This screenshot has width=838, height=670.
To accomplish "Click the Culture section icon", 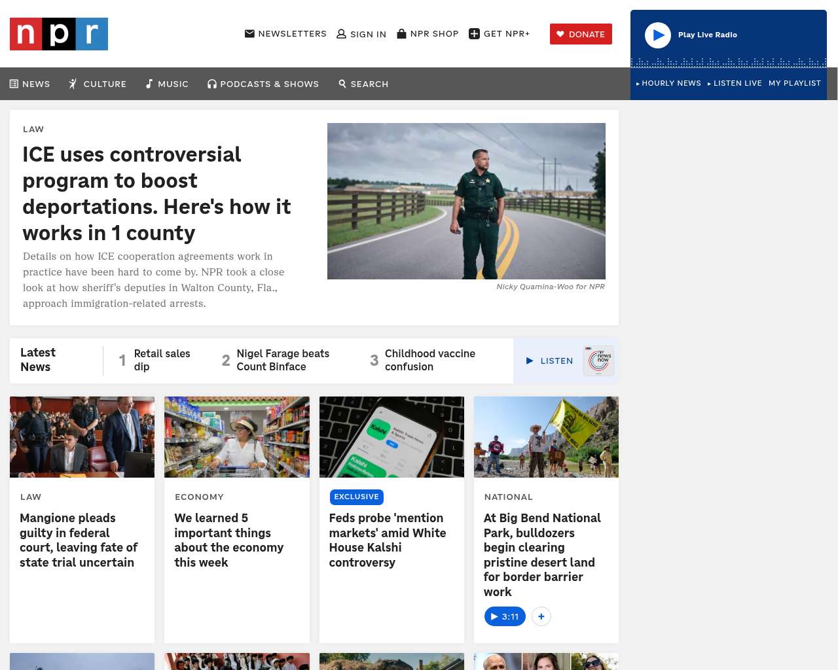I will pos(73,84).
